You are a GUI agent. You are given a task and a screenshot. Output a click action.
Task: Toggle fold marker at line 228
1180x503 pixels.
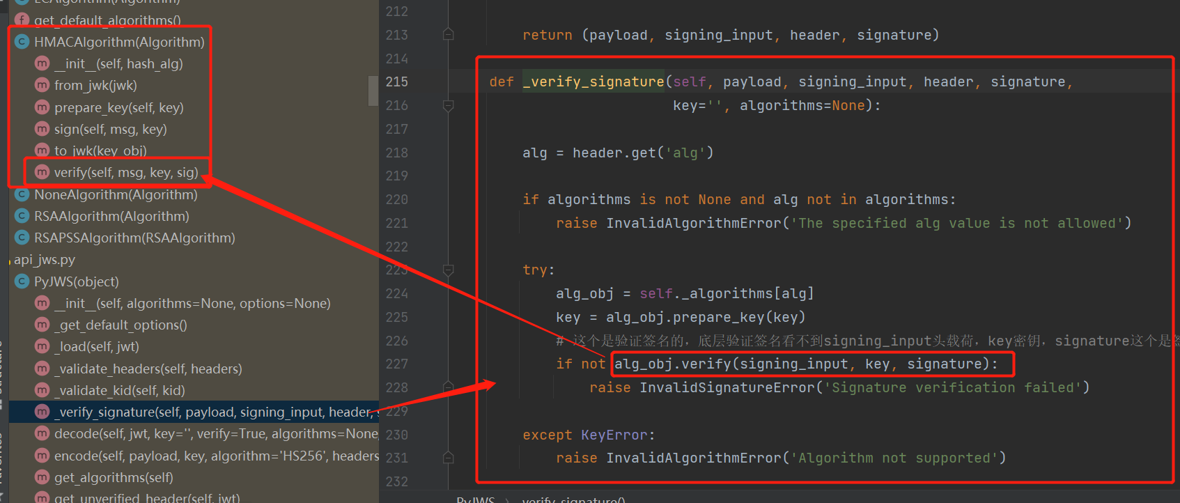point(449,387)
